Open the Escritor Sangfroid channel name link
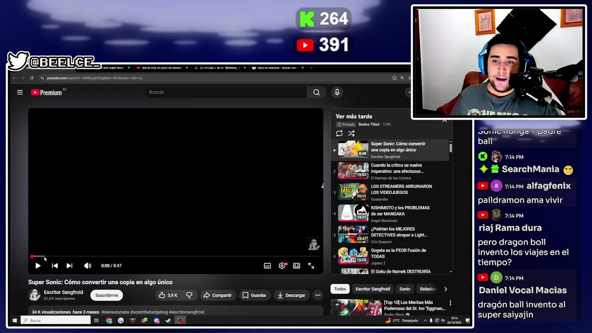This screenshot has height=333, width=592. pos(63,292)
